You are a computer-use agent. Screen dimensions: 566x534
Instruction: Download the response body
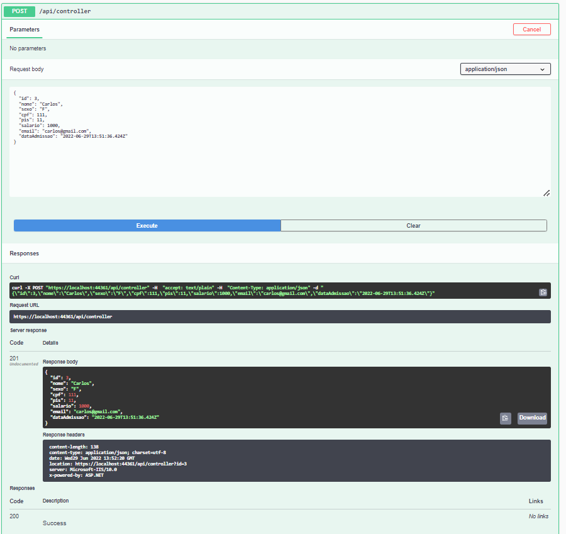click(x=532, y=418)
